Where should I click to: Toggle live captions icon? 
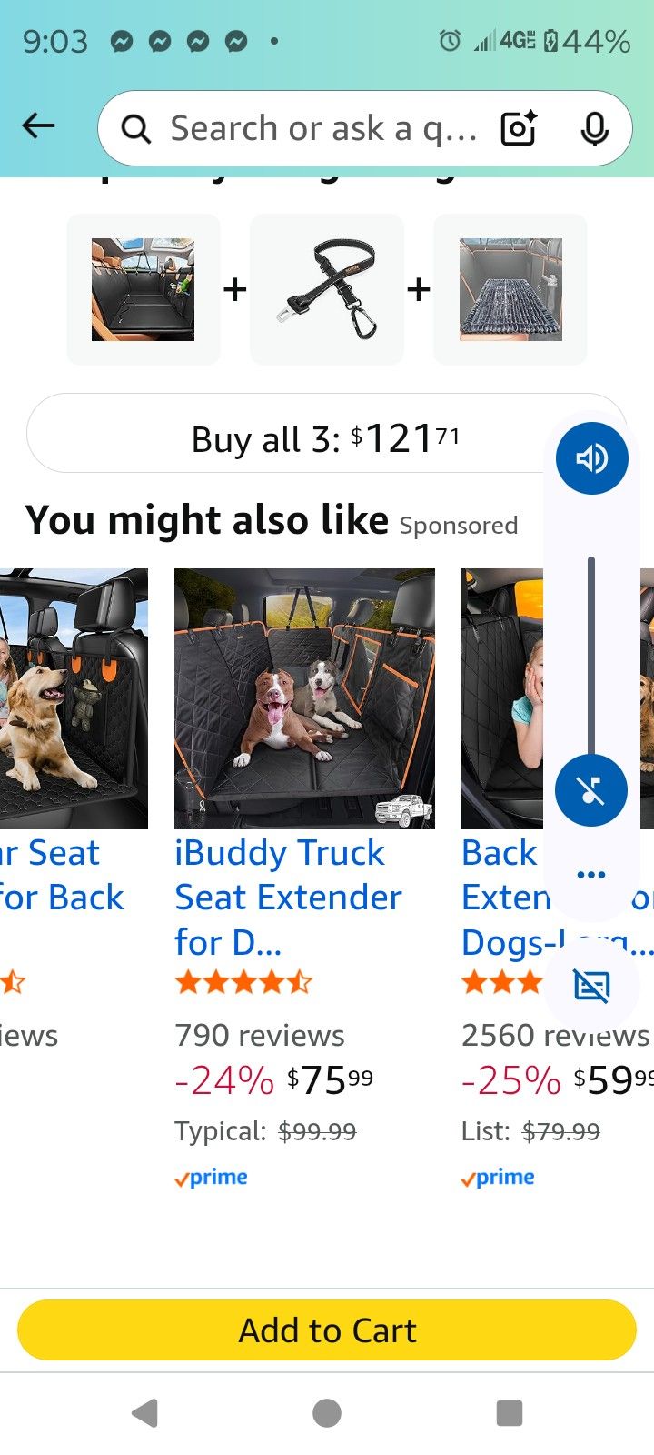pos(591,985)
